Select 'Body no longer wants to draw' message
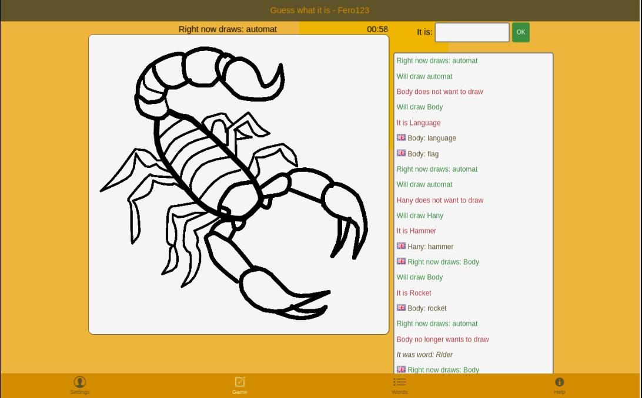This screenshot has height=398, width=642. tap(443, 339)
